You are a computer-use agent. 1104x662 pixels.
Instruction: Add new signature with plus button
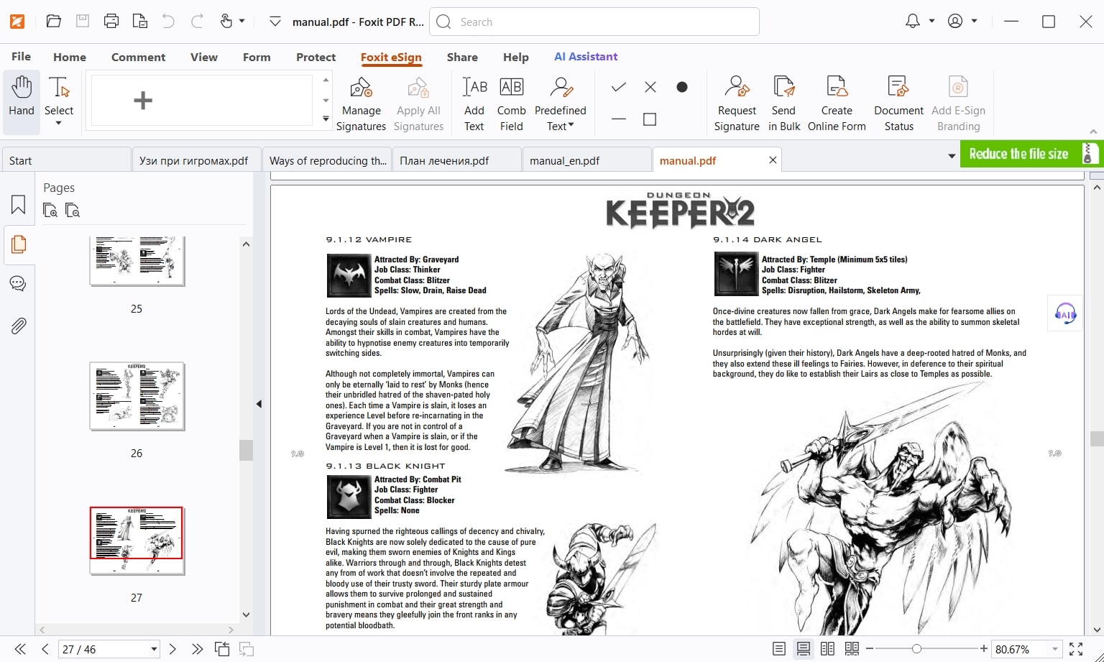tap(143, 101)
